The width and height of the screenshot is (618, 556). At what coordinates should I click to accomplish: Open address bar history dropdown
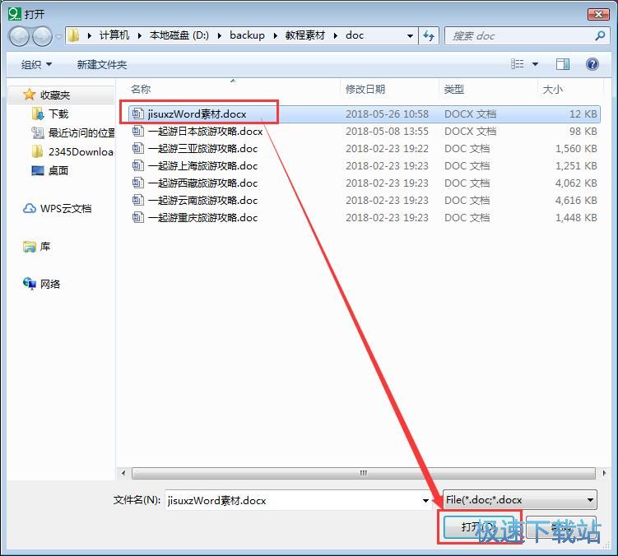point(410,36)
